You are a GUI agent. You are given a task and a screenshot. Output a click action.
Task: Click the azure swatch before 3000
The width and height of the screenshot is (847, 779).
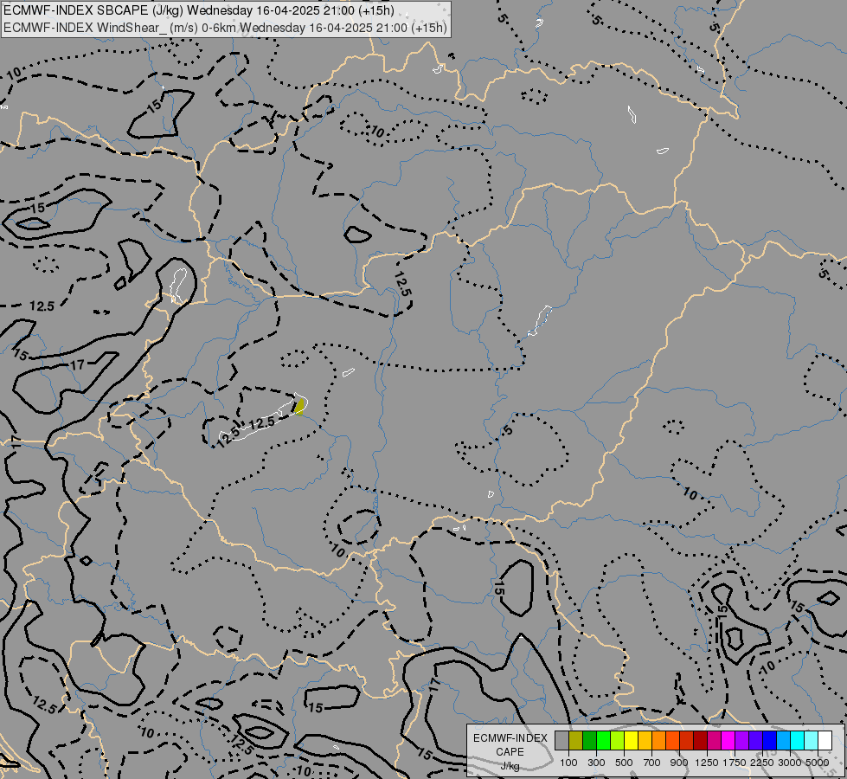click(783, 740)
